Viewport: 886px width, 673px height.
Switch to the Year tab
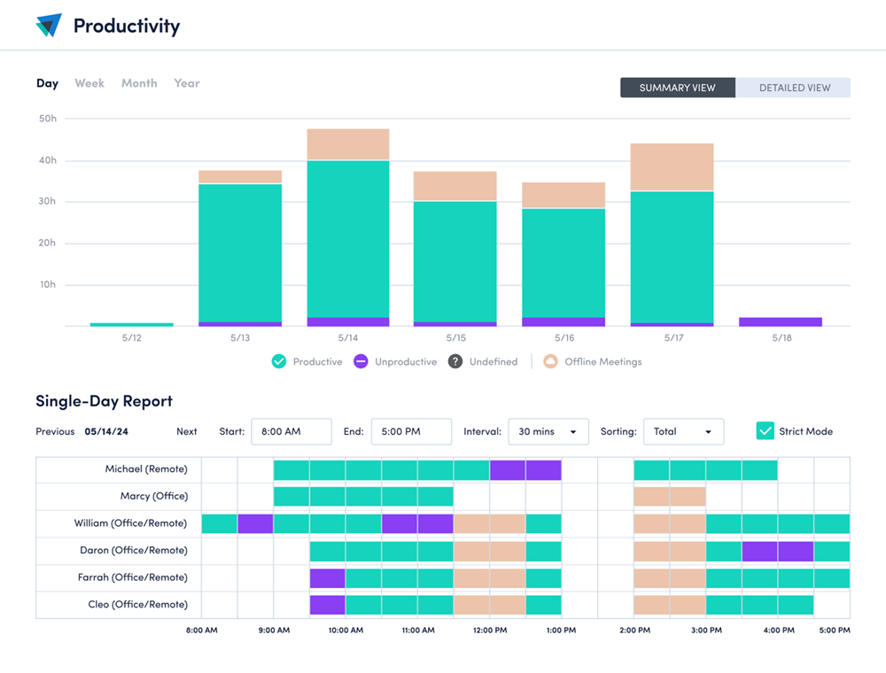point(187,83)
